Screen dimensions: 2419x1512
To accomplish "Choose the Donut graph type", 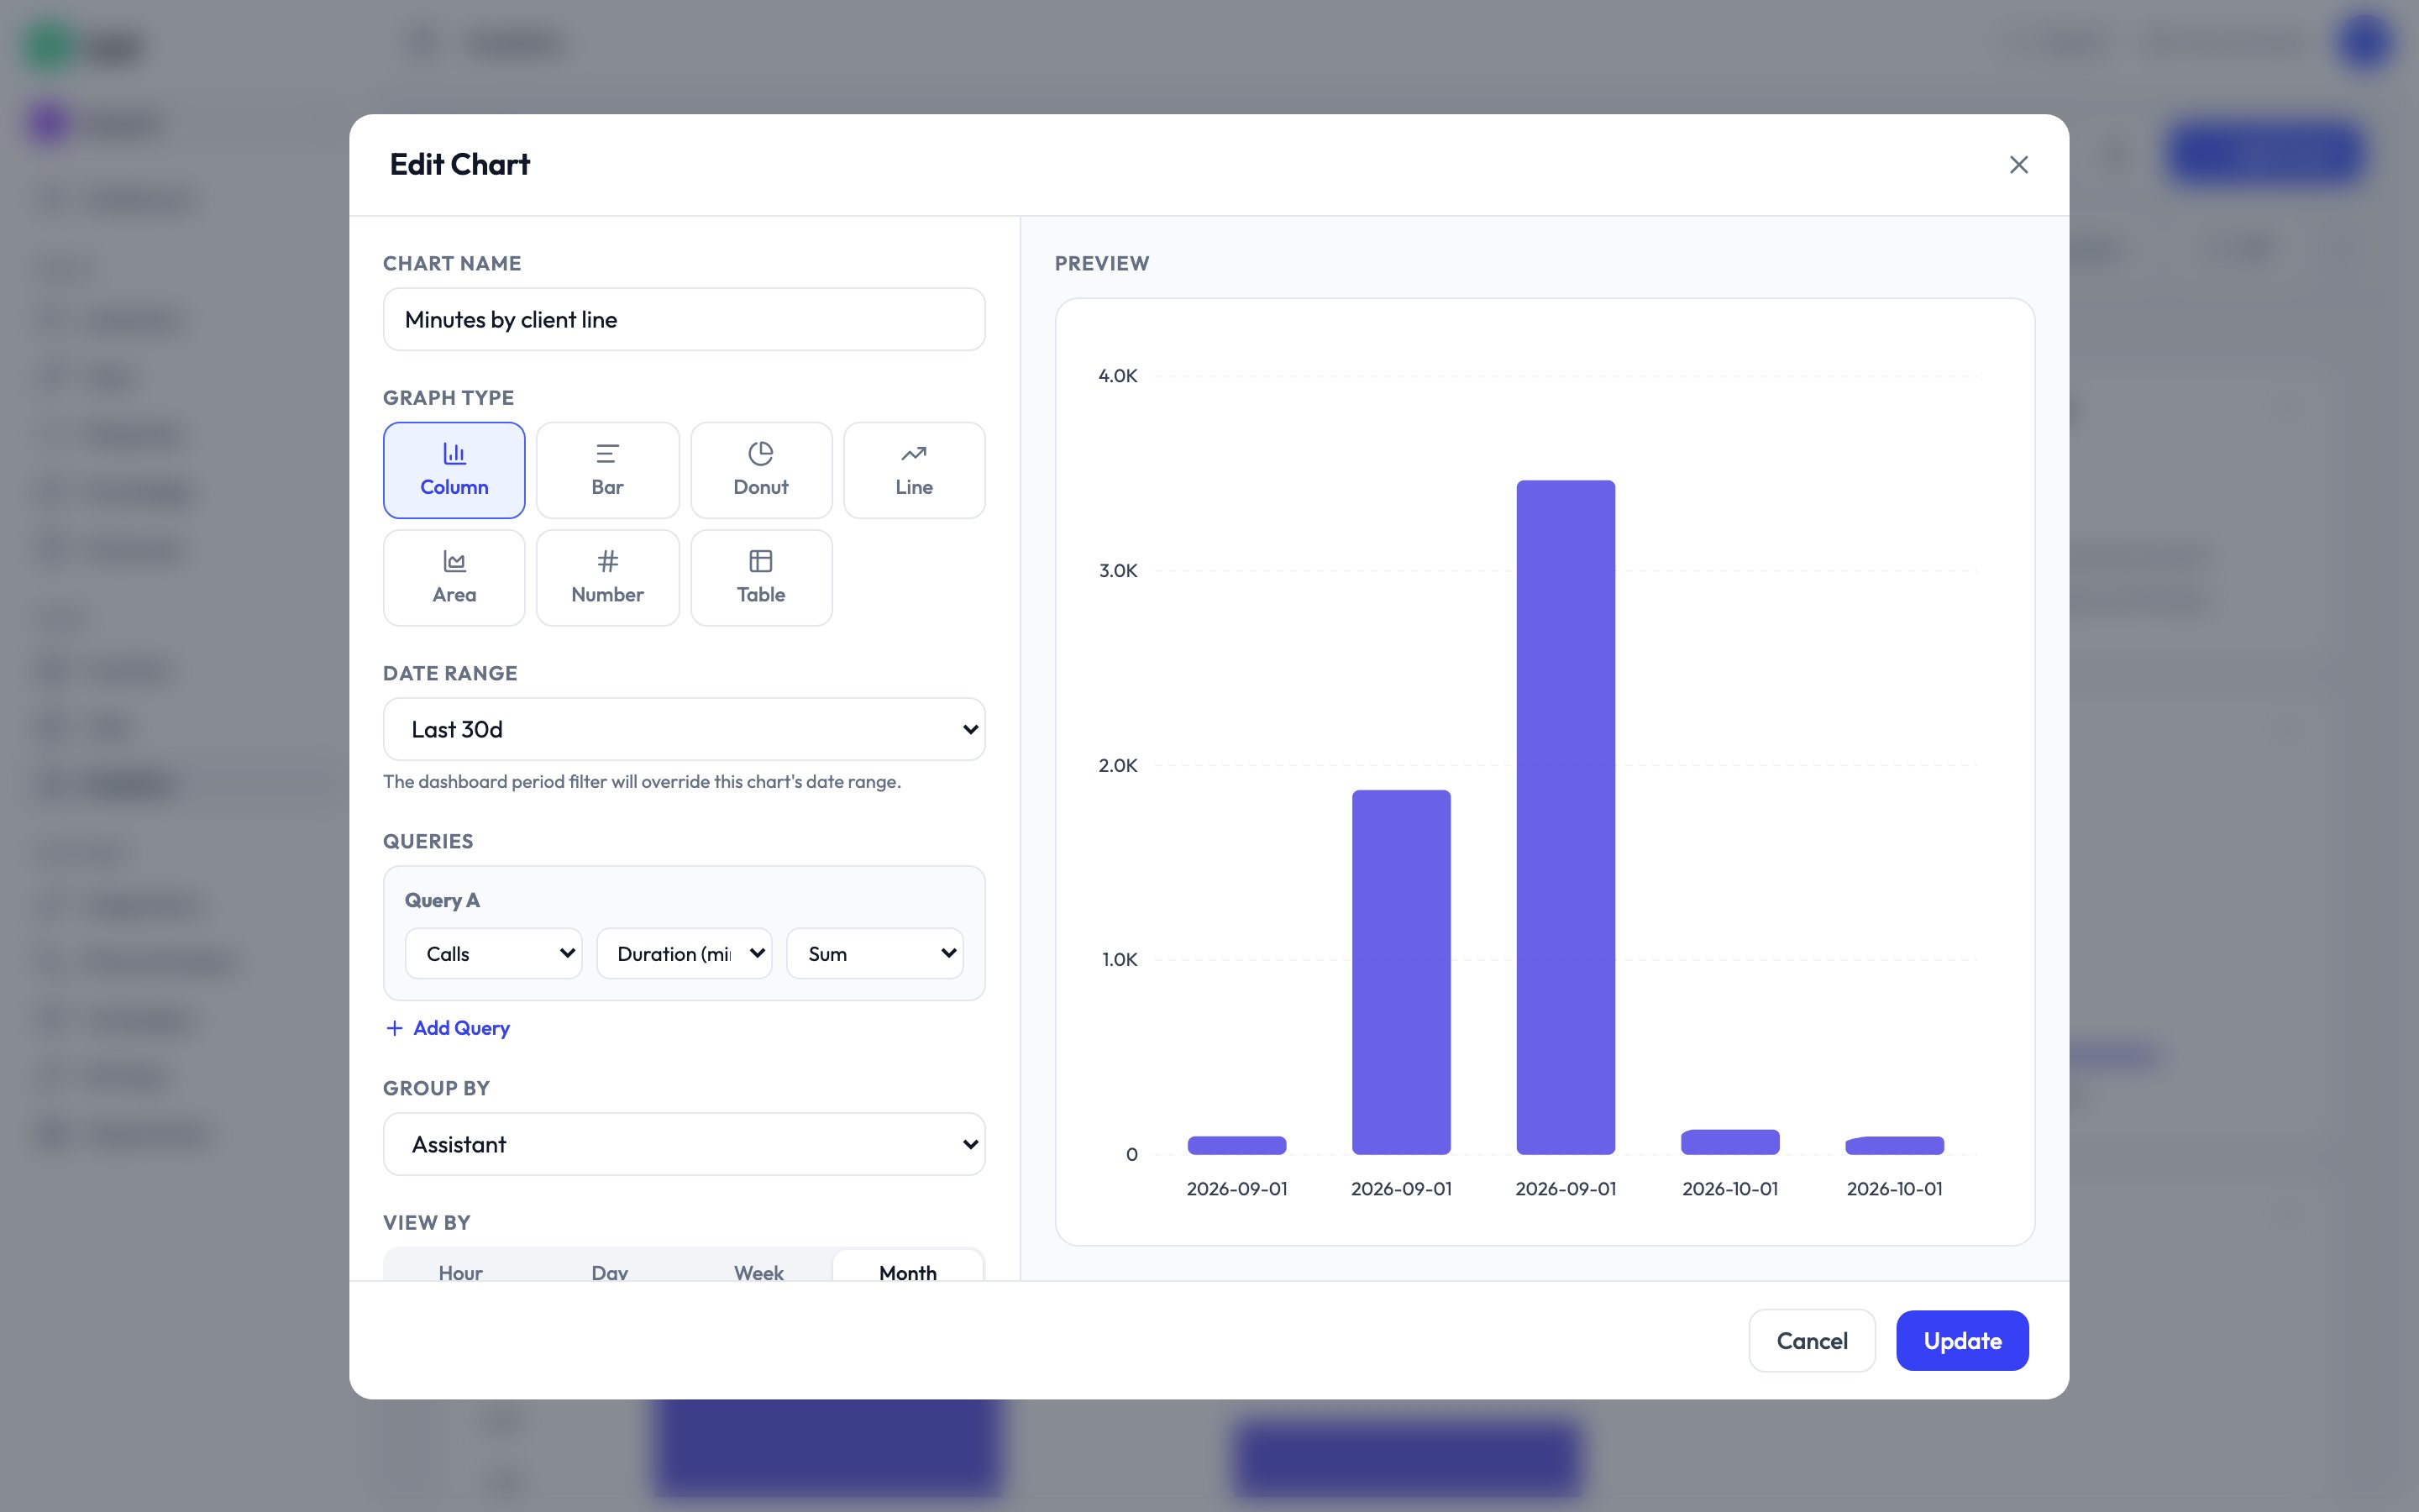I will [761, 470].
